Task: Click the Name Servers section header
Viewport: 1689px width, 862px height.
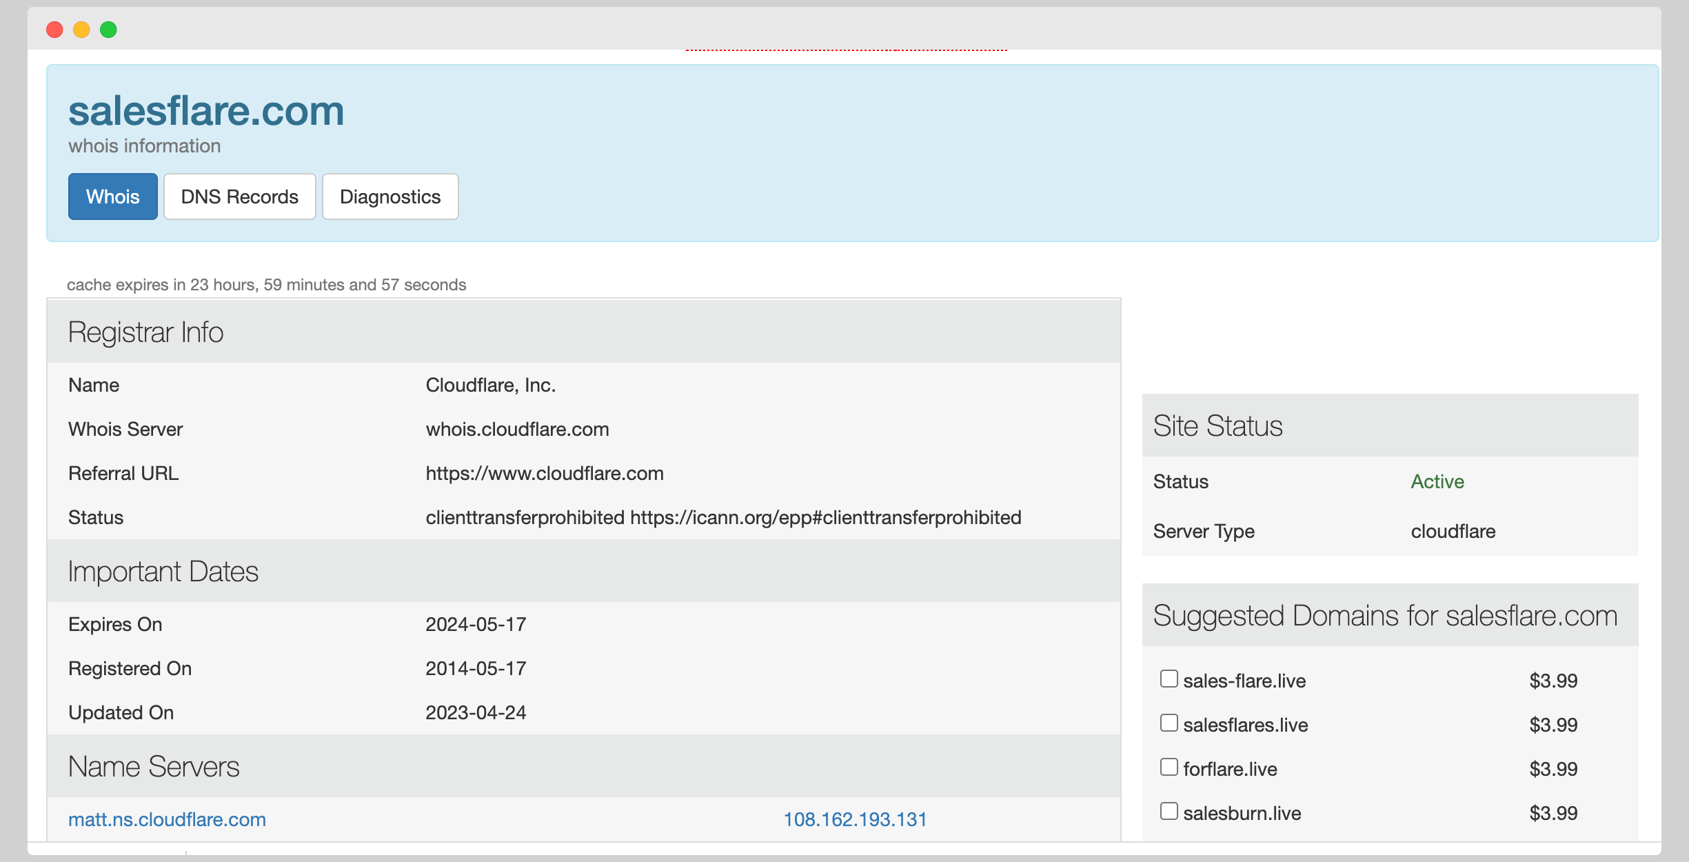Action: pos(154,767)
